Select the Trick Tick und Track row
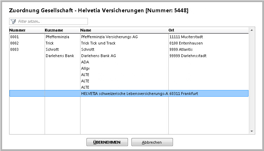Image resolution: width=264 pixels, height=151 pixels. point(98,43)
